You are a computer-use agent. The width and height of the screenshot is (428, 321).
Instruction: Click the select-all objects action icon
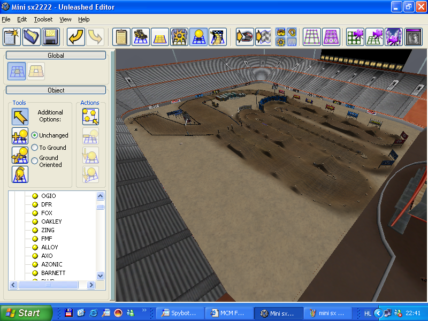pos(90,116)
